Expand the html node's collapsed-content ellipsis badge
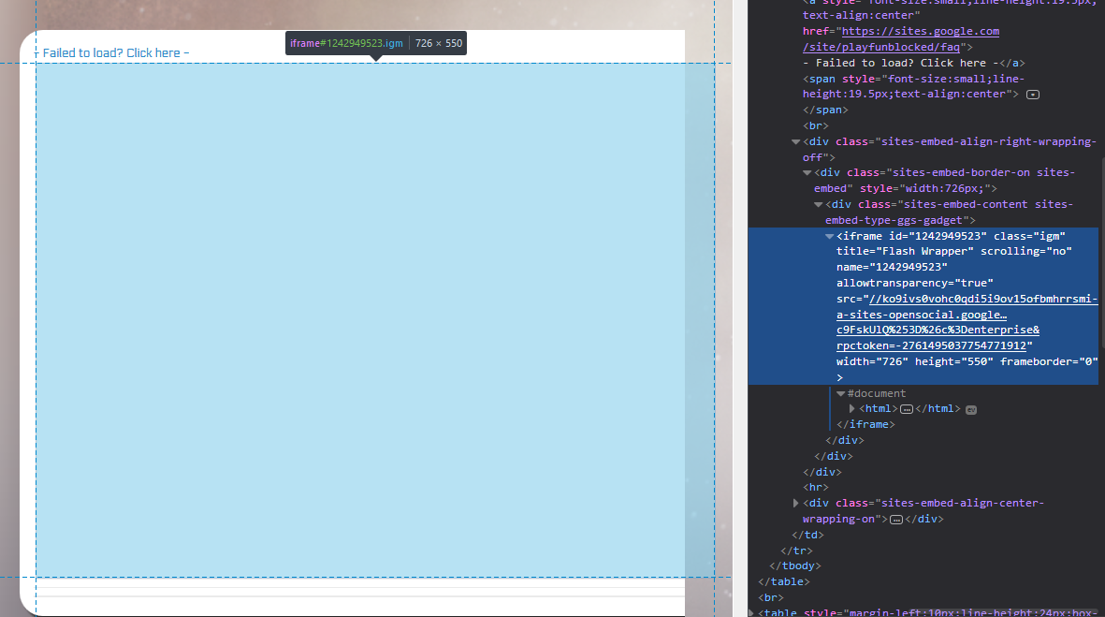 click(x=907, y=409)
